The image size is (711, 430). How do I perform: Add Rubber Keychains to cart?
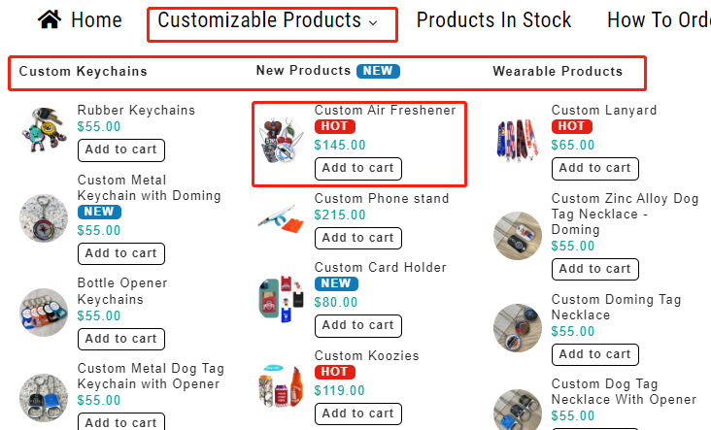pos(120,149)
